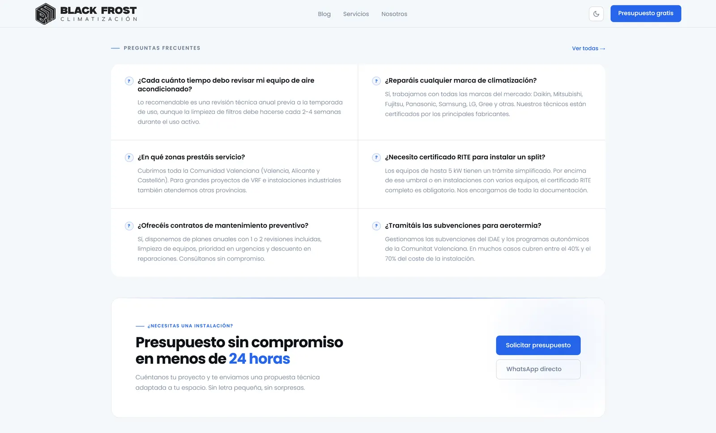This screenshot has height=433, width=716.
Task: Go to the Nosotros page
Action: click(394, 14)
